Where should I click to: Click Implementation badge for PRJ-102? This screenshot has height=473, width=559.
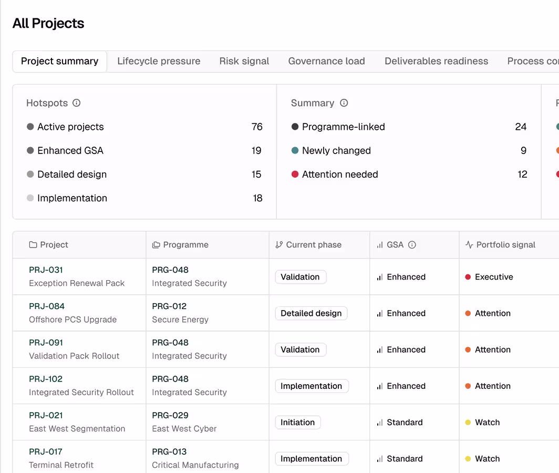coord(311,386)
